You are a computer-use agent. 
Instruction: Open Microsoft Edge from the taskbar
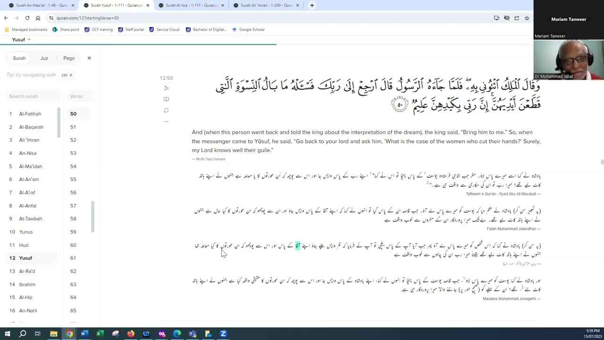(x=177, y=334)
